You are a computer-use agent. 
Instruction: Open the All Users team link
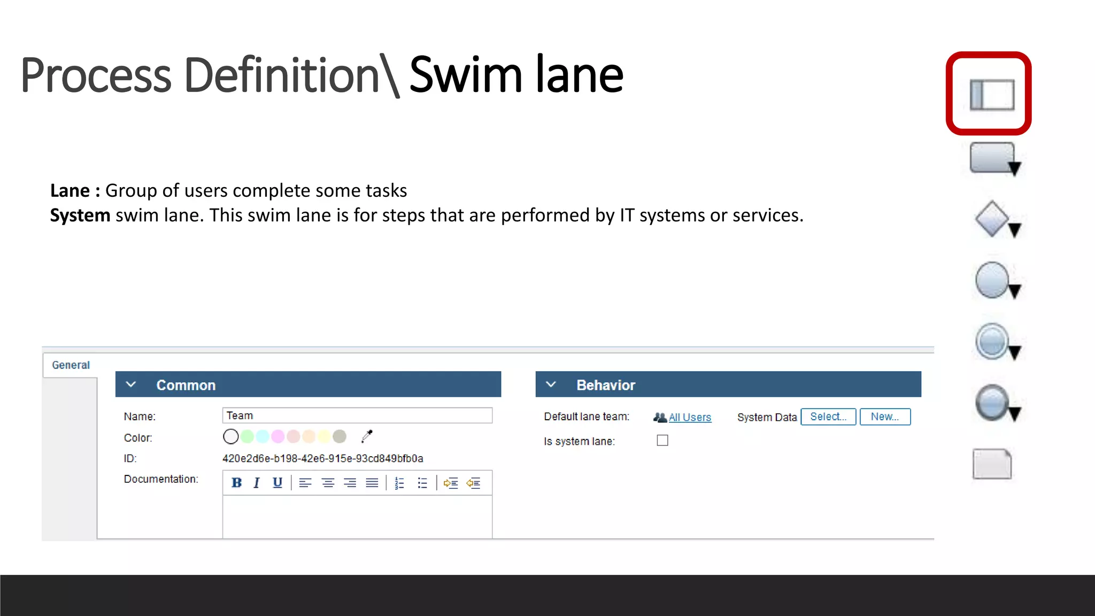690,417
